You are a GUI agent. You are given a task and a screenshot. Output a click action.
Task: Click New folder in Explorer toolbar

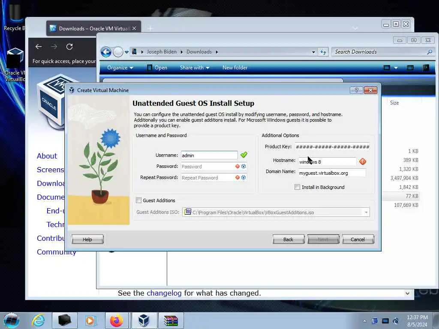coord(235,68)
